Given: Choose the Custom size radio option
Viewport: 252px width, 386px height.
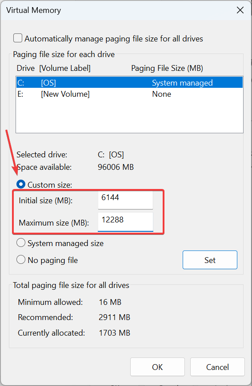Looking at the screenshot, I should 21,185.
